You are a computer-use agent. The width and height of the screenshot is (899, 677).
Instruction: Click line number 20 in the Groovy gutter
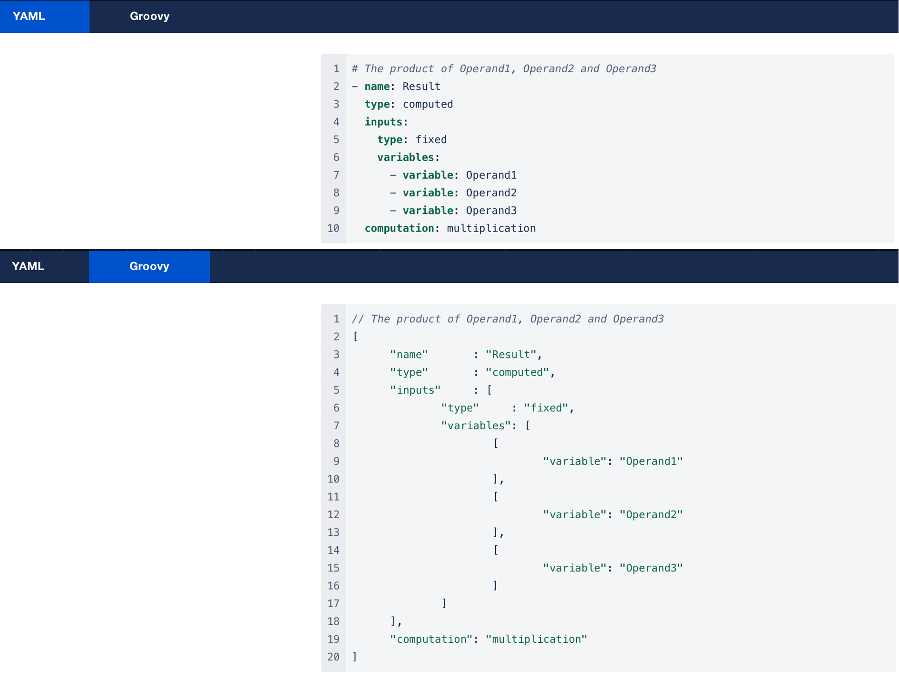click(x=333, y=657)
